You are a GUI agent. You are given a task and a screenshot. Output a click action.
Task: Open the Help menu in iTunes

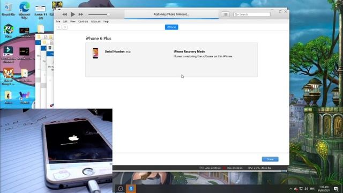pos(106,21)
